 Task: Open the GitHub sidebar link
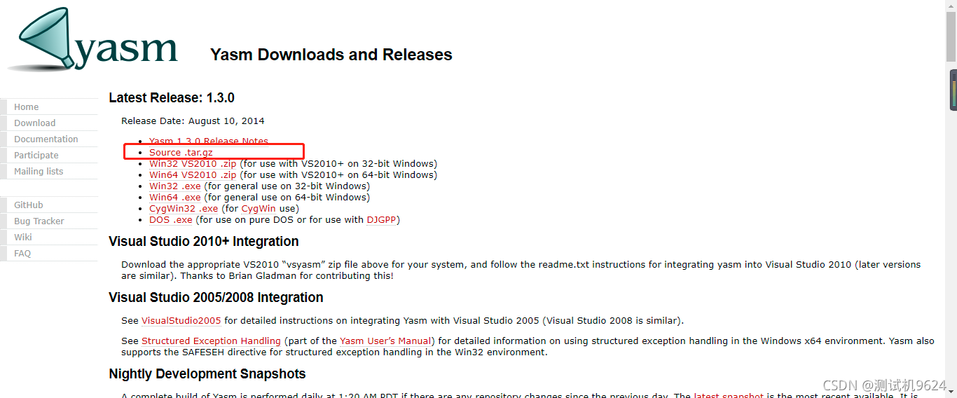click(x=29, y=205)
